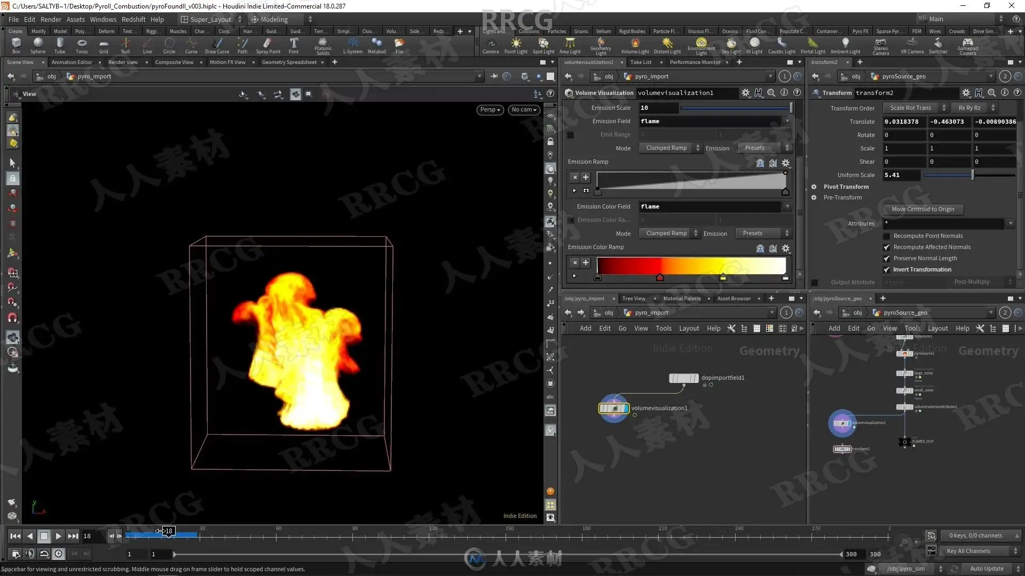Screen dimensions: 1025x576
Task: Expand the Pivot Transform section
Action: [x=814, y=187]
